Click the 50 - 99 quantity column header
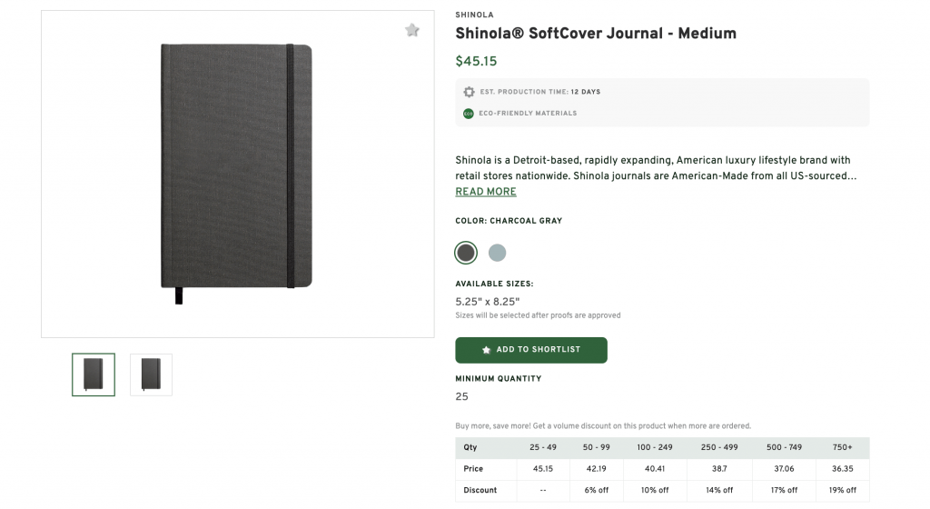The image size is (930, 509). point(597,447)
